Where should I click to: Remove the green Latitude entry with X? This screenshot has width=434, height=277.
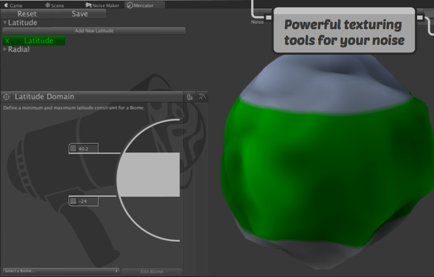pos(7,41)
